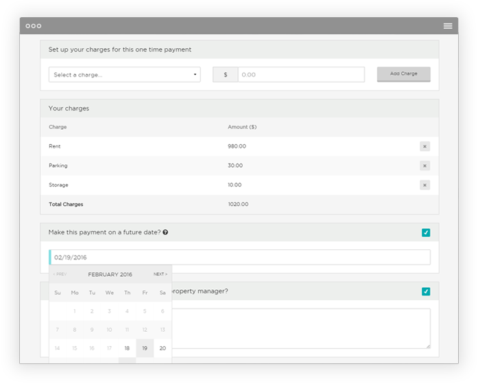Click the Charge column header
478x384 pixels.
pyautogui.click(x=58, y=127)
